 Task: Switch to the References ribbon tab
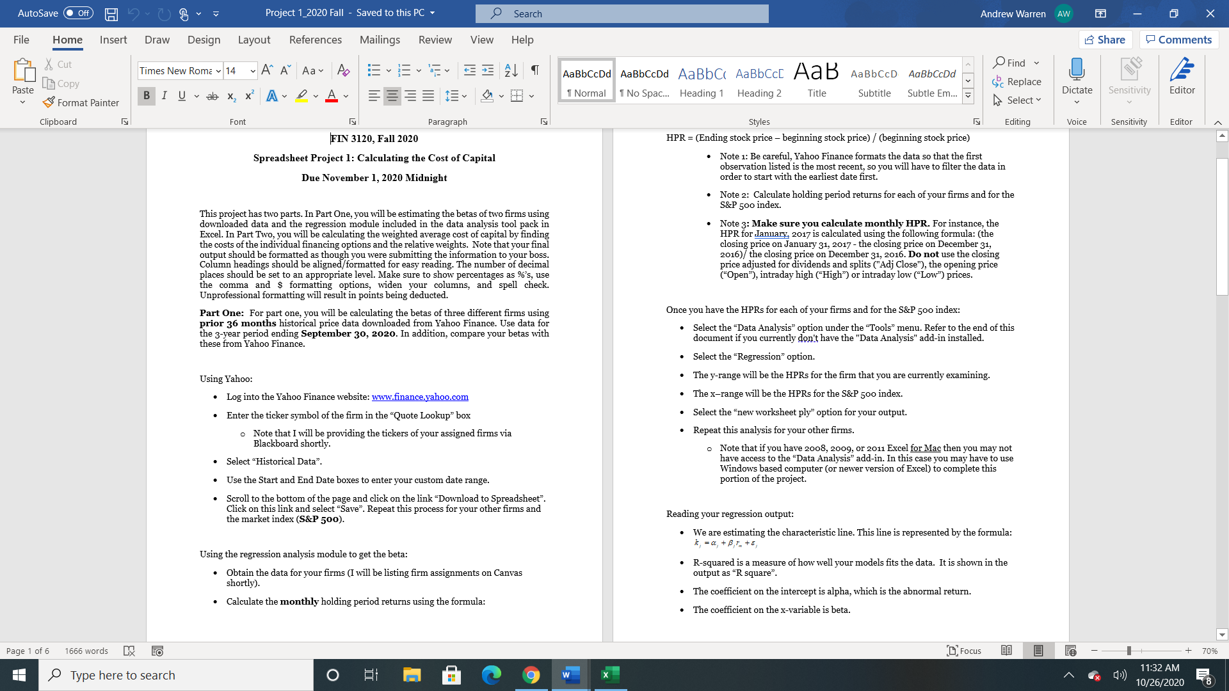315,40
